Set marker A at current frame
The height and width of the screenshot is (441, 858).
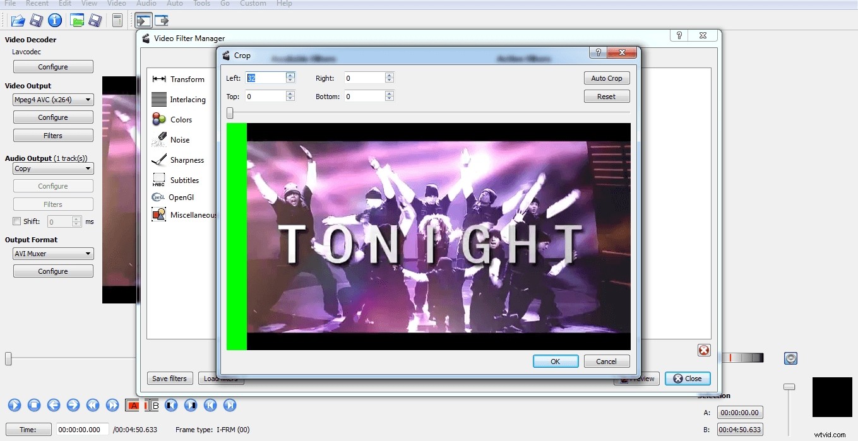(x=133, y=405)
